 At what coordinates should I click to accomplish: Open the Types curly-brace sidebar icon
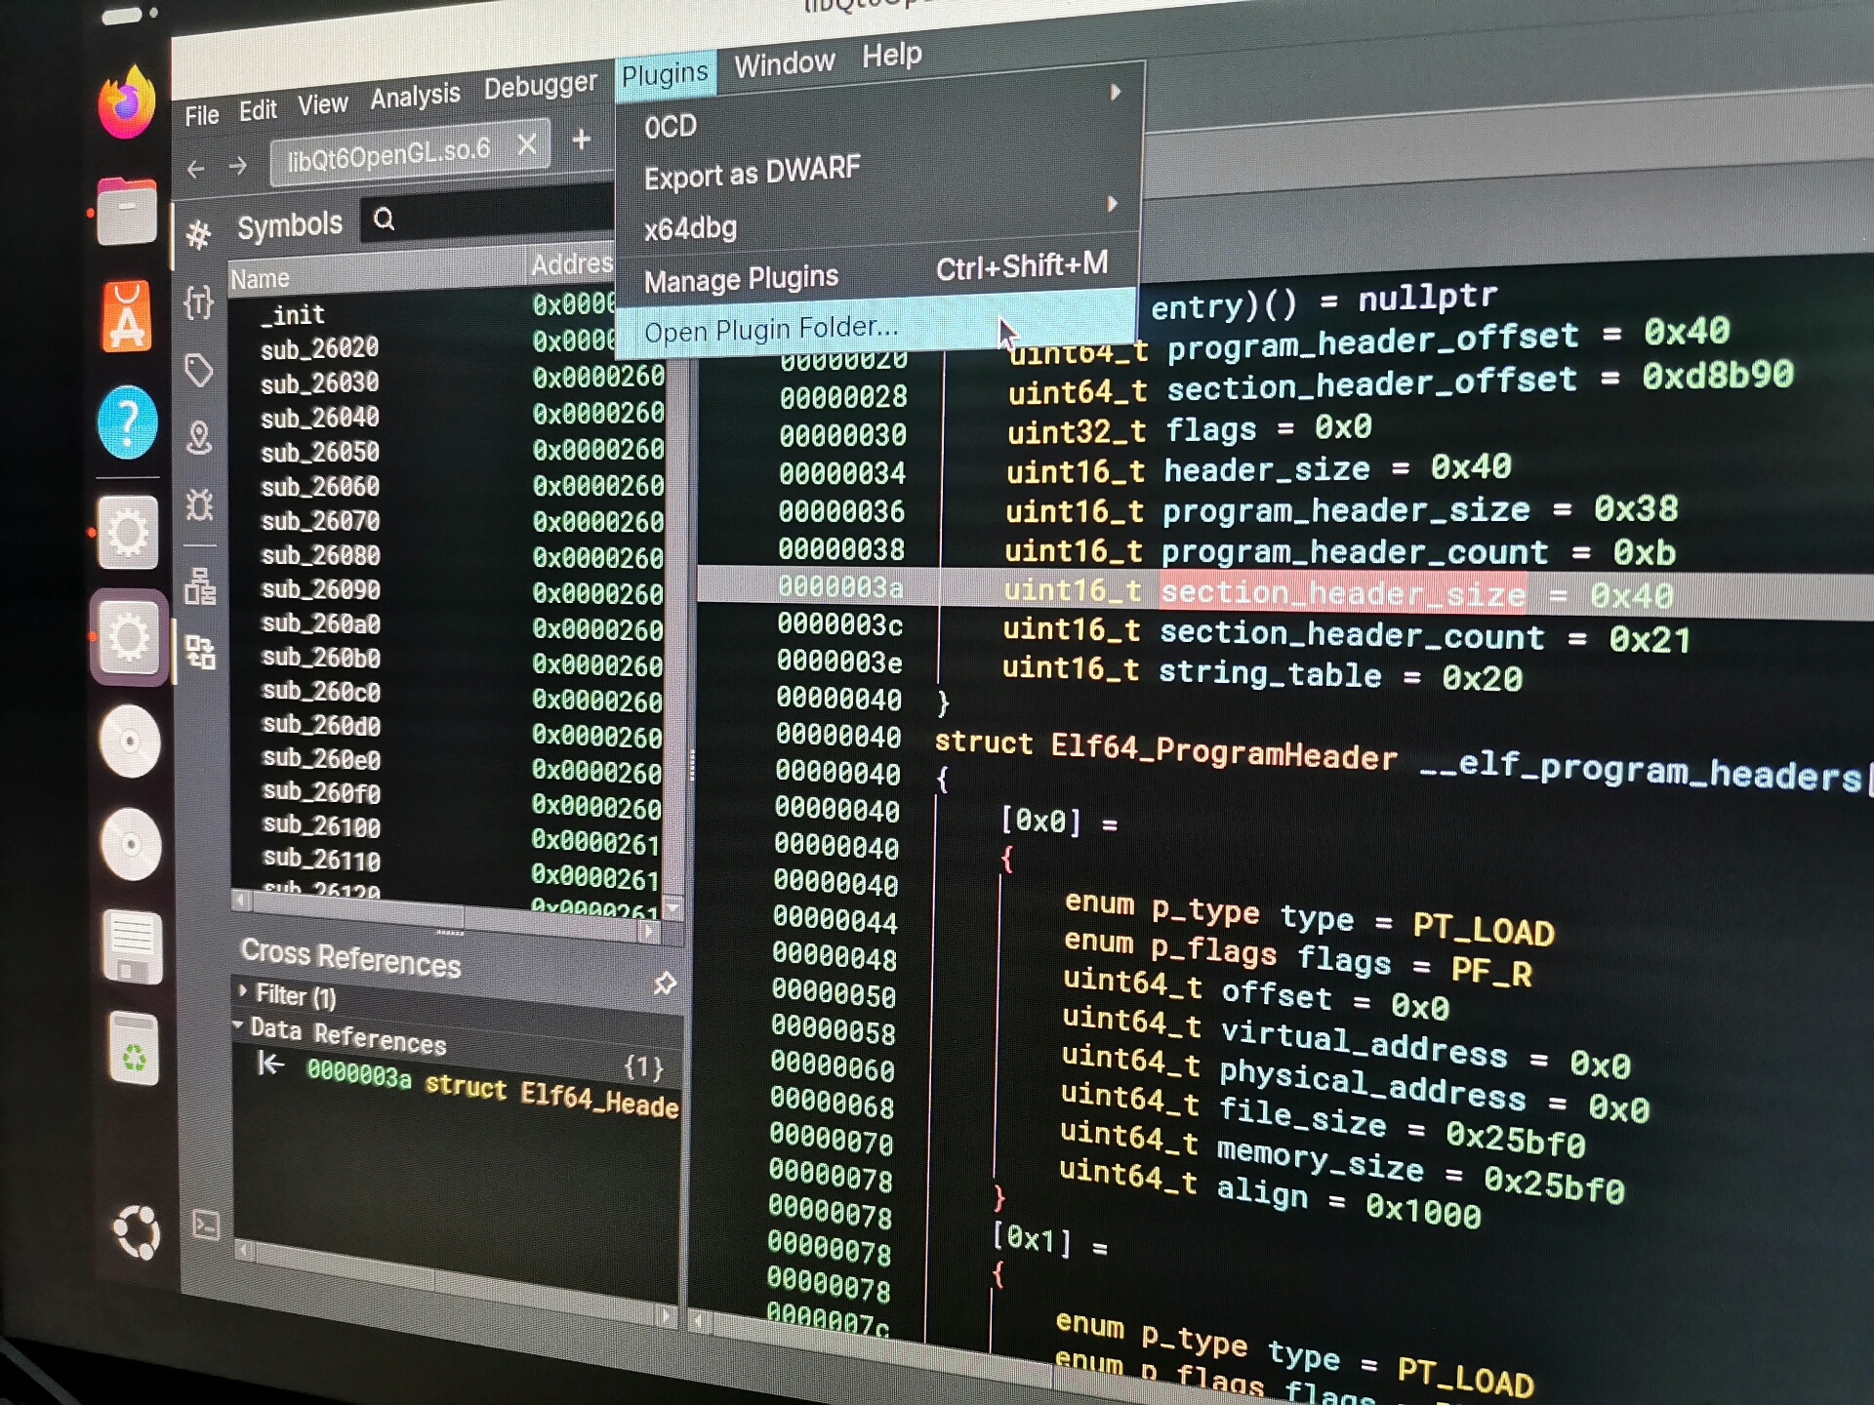pyautogui.click(x=198, y=302)
